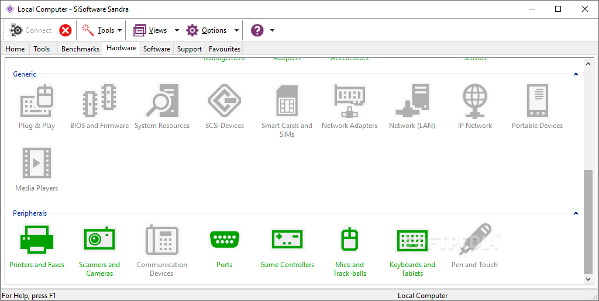Click the Views toolbar button
599x301 pixels.
click(x=150, y=30)
